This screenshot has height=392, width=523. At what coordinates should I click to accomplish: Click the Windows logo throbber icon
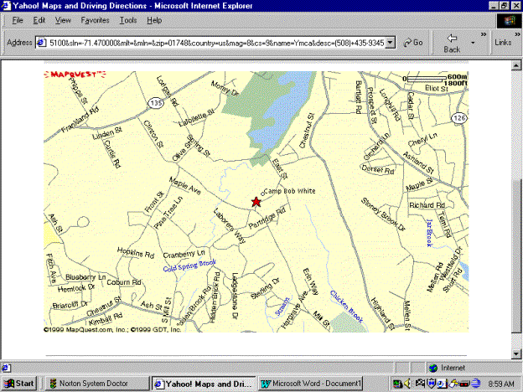(509, 21)
